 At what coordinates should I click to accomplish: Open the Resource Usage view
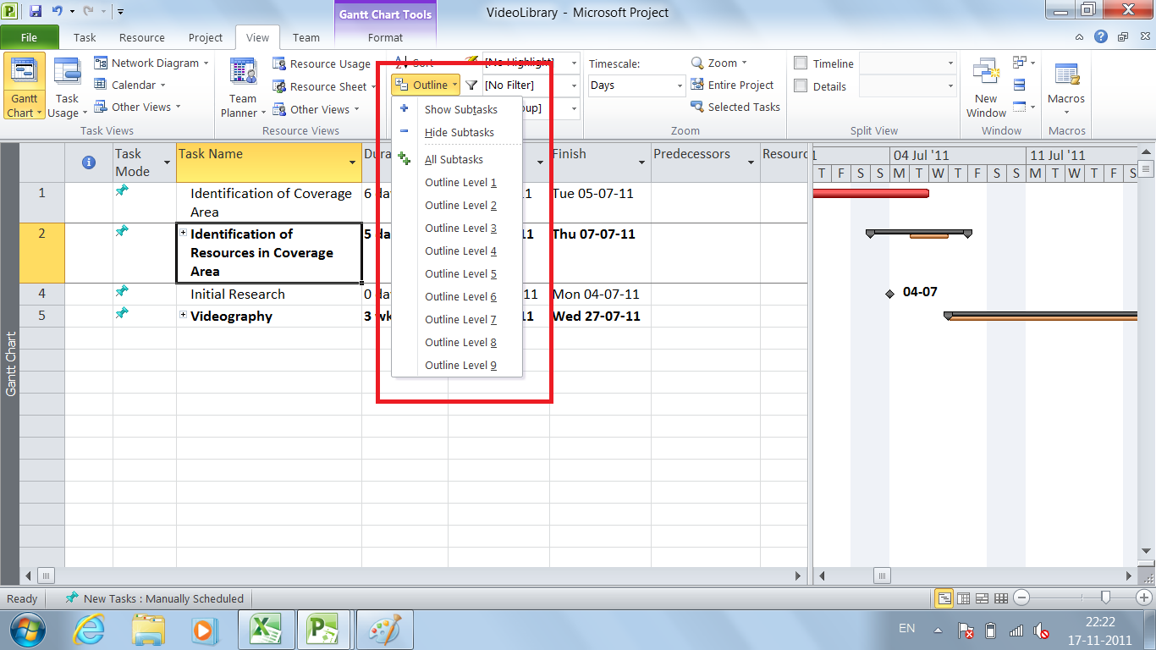[322, 64]
